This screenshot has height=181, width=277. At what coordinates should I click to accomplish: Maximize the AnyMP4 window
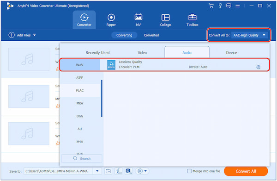click(260, 6)
